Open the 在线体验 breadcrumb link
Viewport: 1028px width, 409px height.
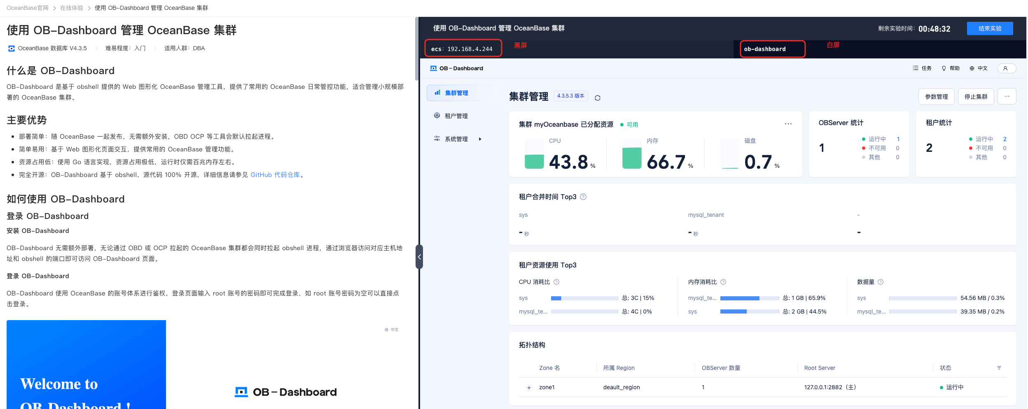tap(72, 8)
